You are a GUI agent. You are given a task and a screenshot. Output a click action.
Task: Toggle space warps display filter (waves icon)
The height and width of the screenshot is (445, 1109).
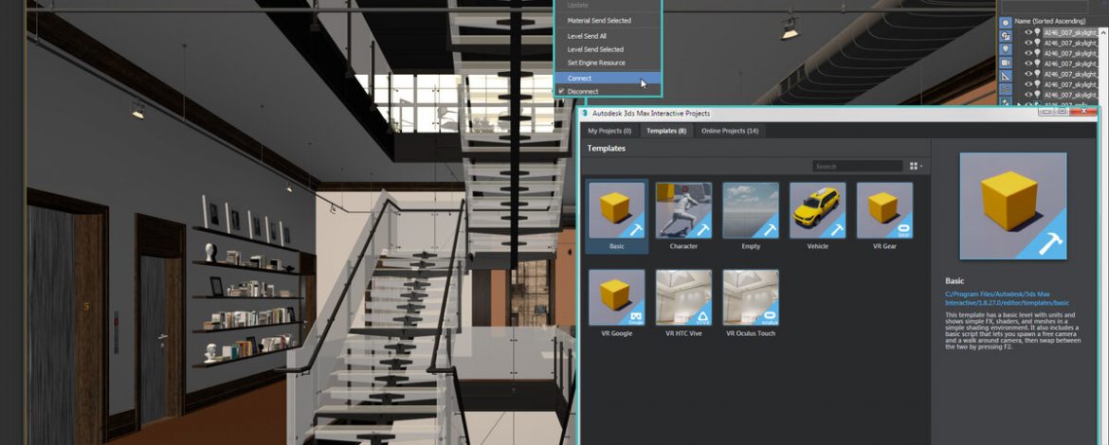tap(1006, 89)
